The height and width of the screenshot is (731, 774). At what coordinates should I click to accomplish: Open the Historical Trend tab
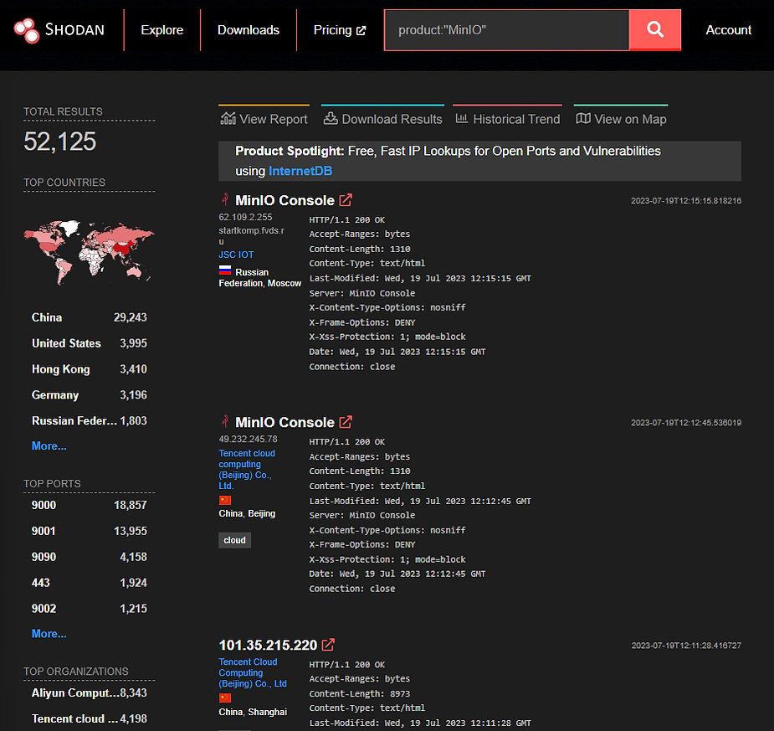pos(507,119)
